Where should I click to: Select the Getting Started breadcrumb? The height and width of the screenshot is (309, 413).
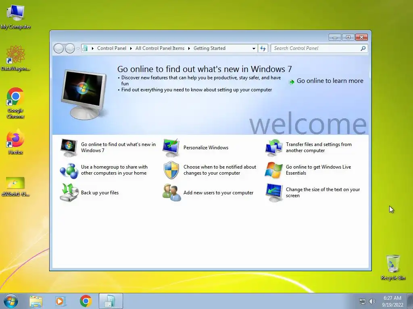tap(209, 48)
